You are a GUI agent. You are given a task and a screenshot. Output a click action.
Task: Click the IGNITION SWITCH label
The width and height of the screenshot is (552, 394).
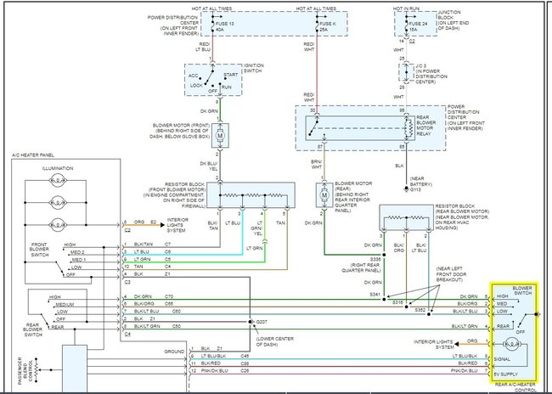[253, 68]
